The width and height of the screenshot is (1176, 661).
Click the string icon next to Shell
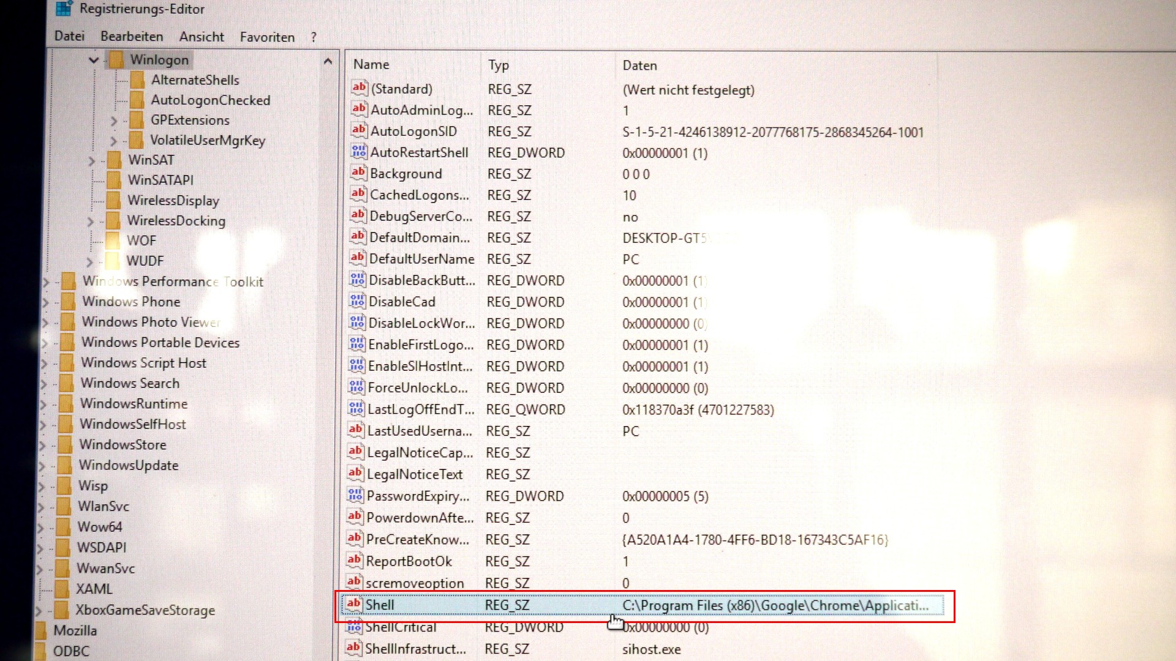coord(353,604)
